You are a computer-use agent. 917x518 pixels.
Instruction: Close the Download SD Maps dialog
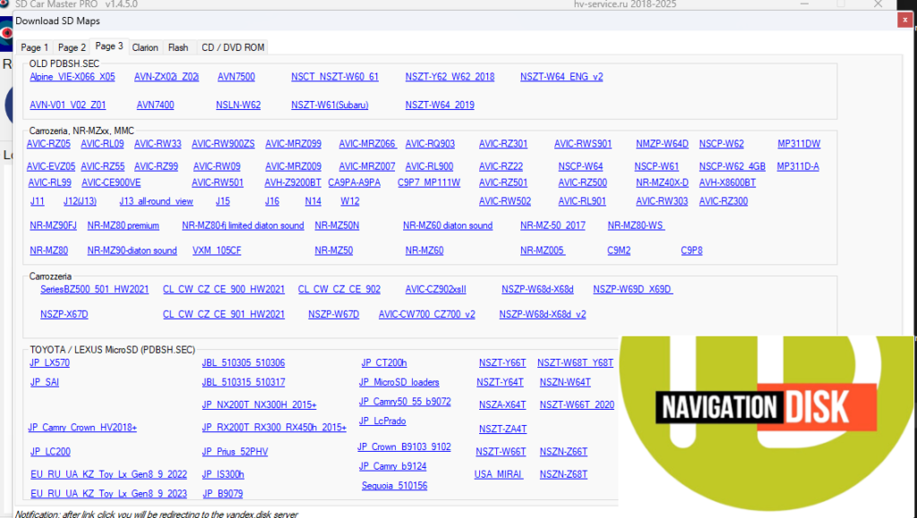pos(904,21)
